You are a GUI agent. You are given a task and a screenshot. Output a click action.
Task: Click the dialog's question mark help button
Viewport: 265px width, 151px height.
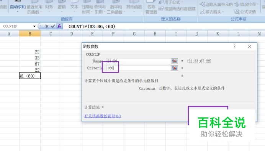pos(234,47)
